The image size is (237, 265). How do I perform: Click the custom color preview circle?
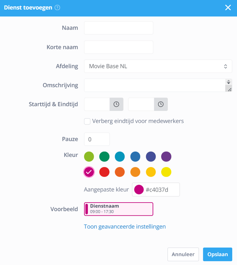pyautogui.click(x=139, y=190)
